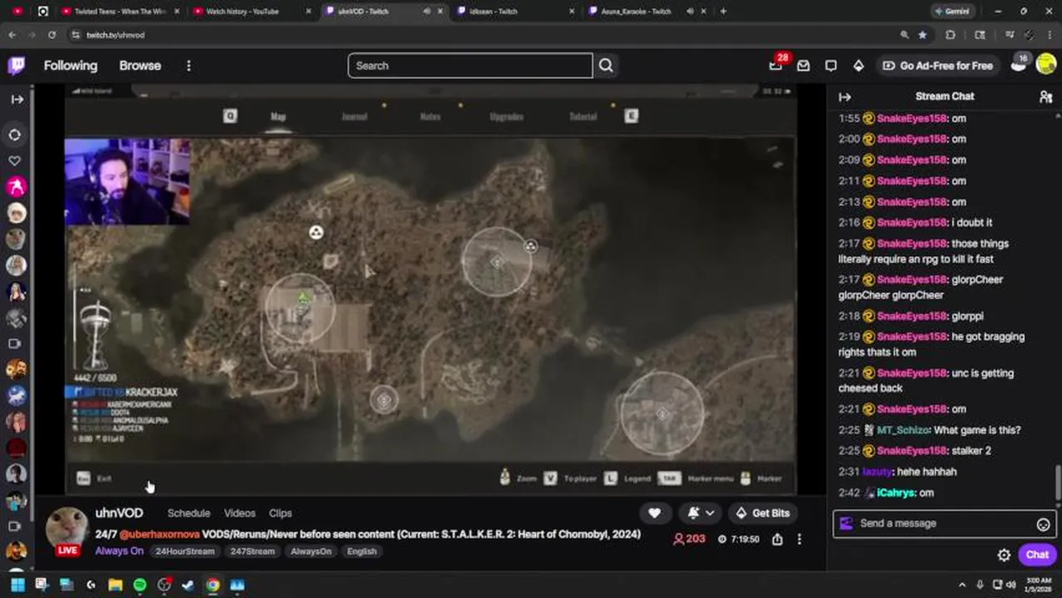Open the emote picker smiley icon

tap(1043, 524)
